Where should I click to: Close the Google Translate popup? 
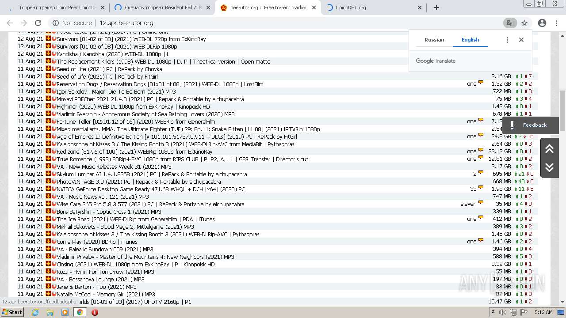coord(521,40)
